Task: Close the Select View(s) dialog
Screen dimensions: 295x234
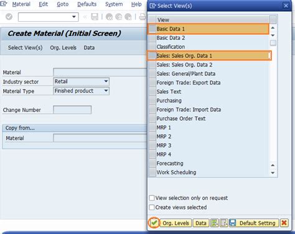Action: (286, 6)
